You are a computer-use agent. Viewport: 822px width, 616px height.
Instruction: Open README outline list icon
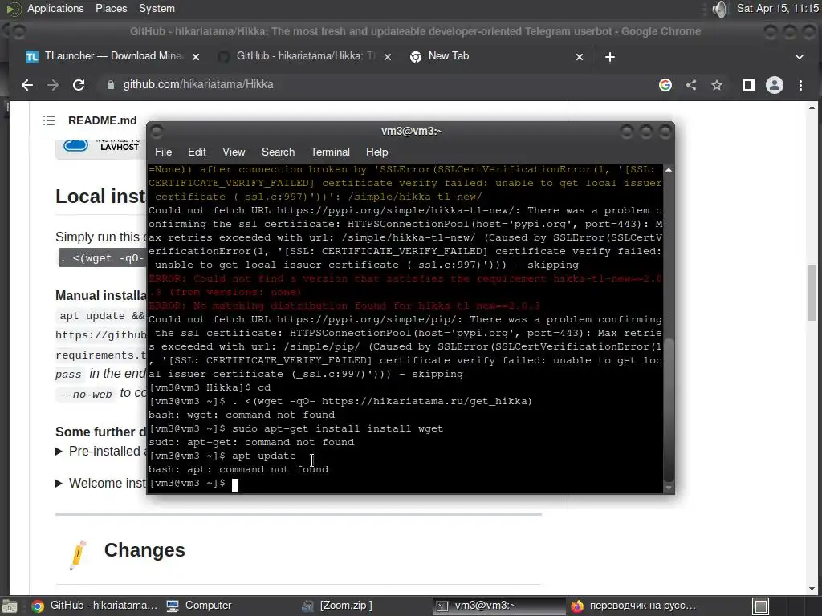pos(49,120)
